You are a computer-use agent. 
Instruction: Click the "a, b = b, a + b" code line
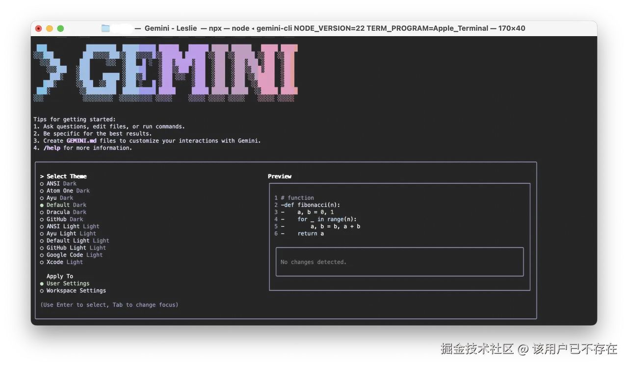click(336, 226)
